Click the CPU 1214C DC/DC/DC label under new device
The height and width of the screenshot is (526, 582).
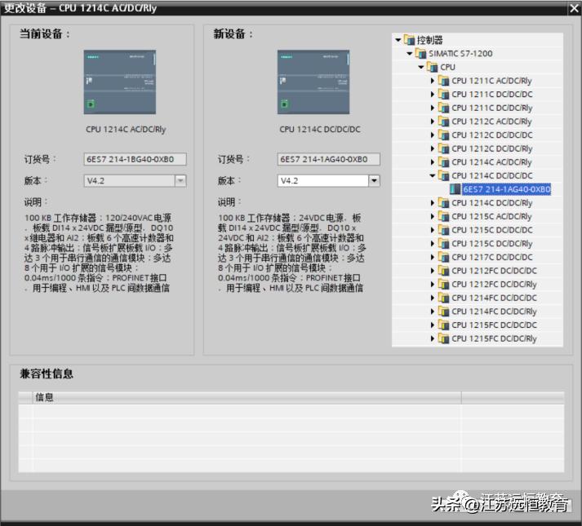point(320,130)
